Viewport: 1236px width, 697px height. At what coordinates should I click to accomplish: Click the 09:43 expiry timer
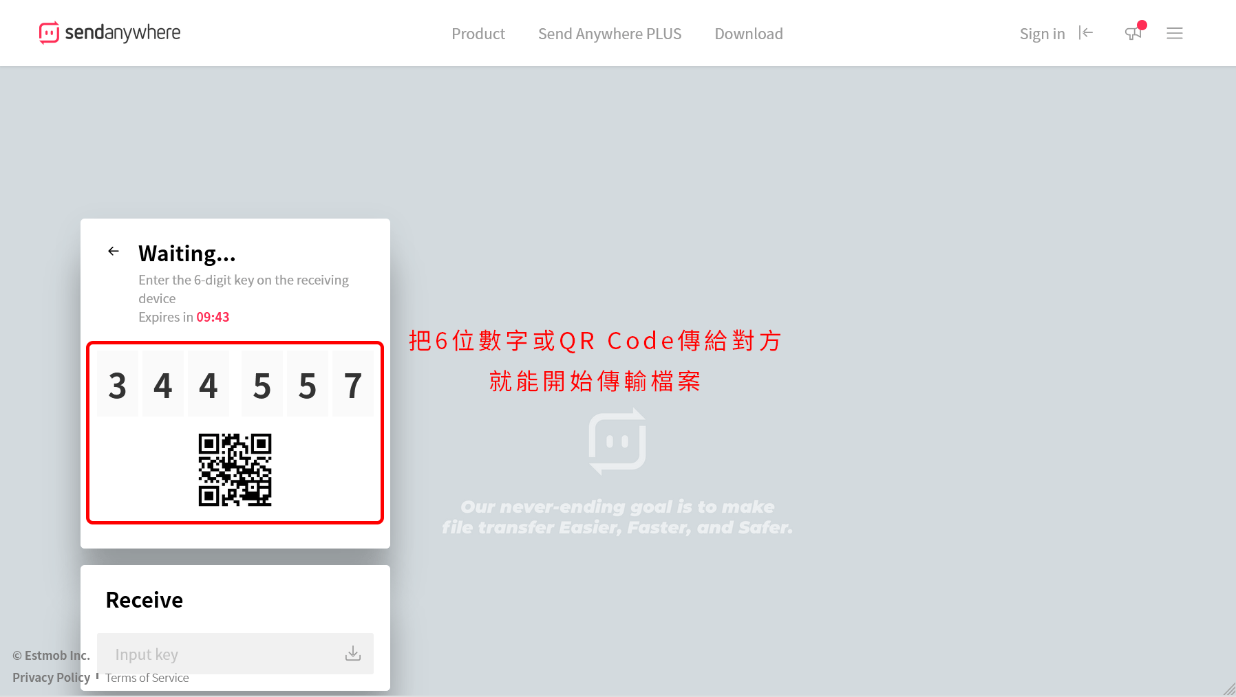tap(213, 317)
